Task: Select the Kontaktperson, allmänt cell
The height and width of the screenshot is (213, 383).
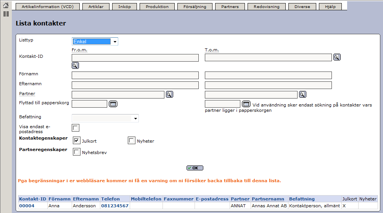Action: 315,206
